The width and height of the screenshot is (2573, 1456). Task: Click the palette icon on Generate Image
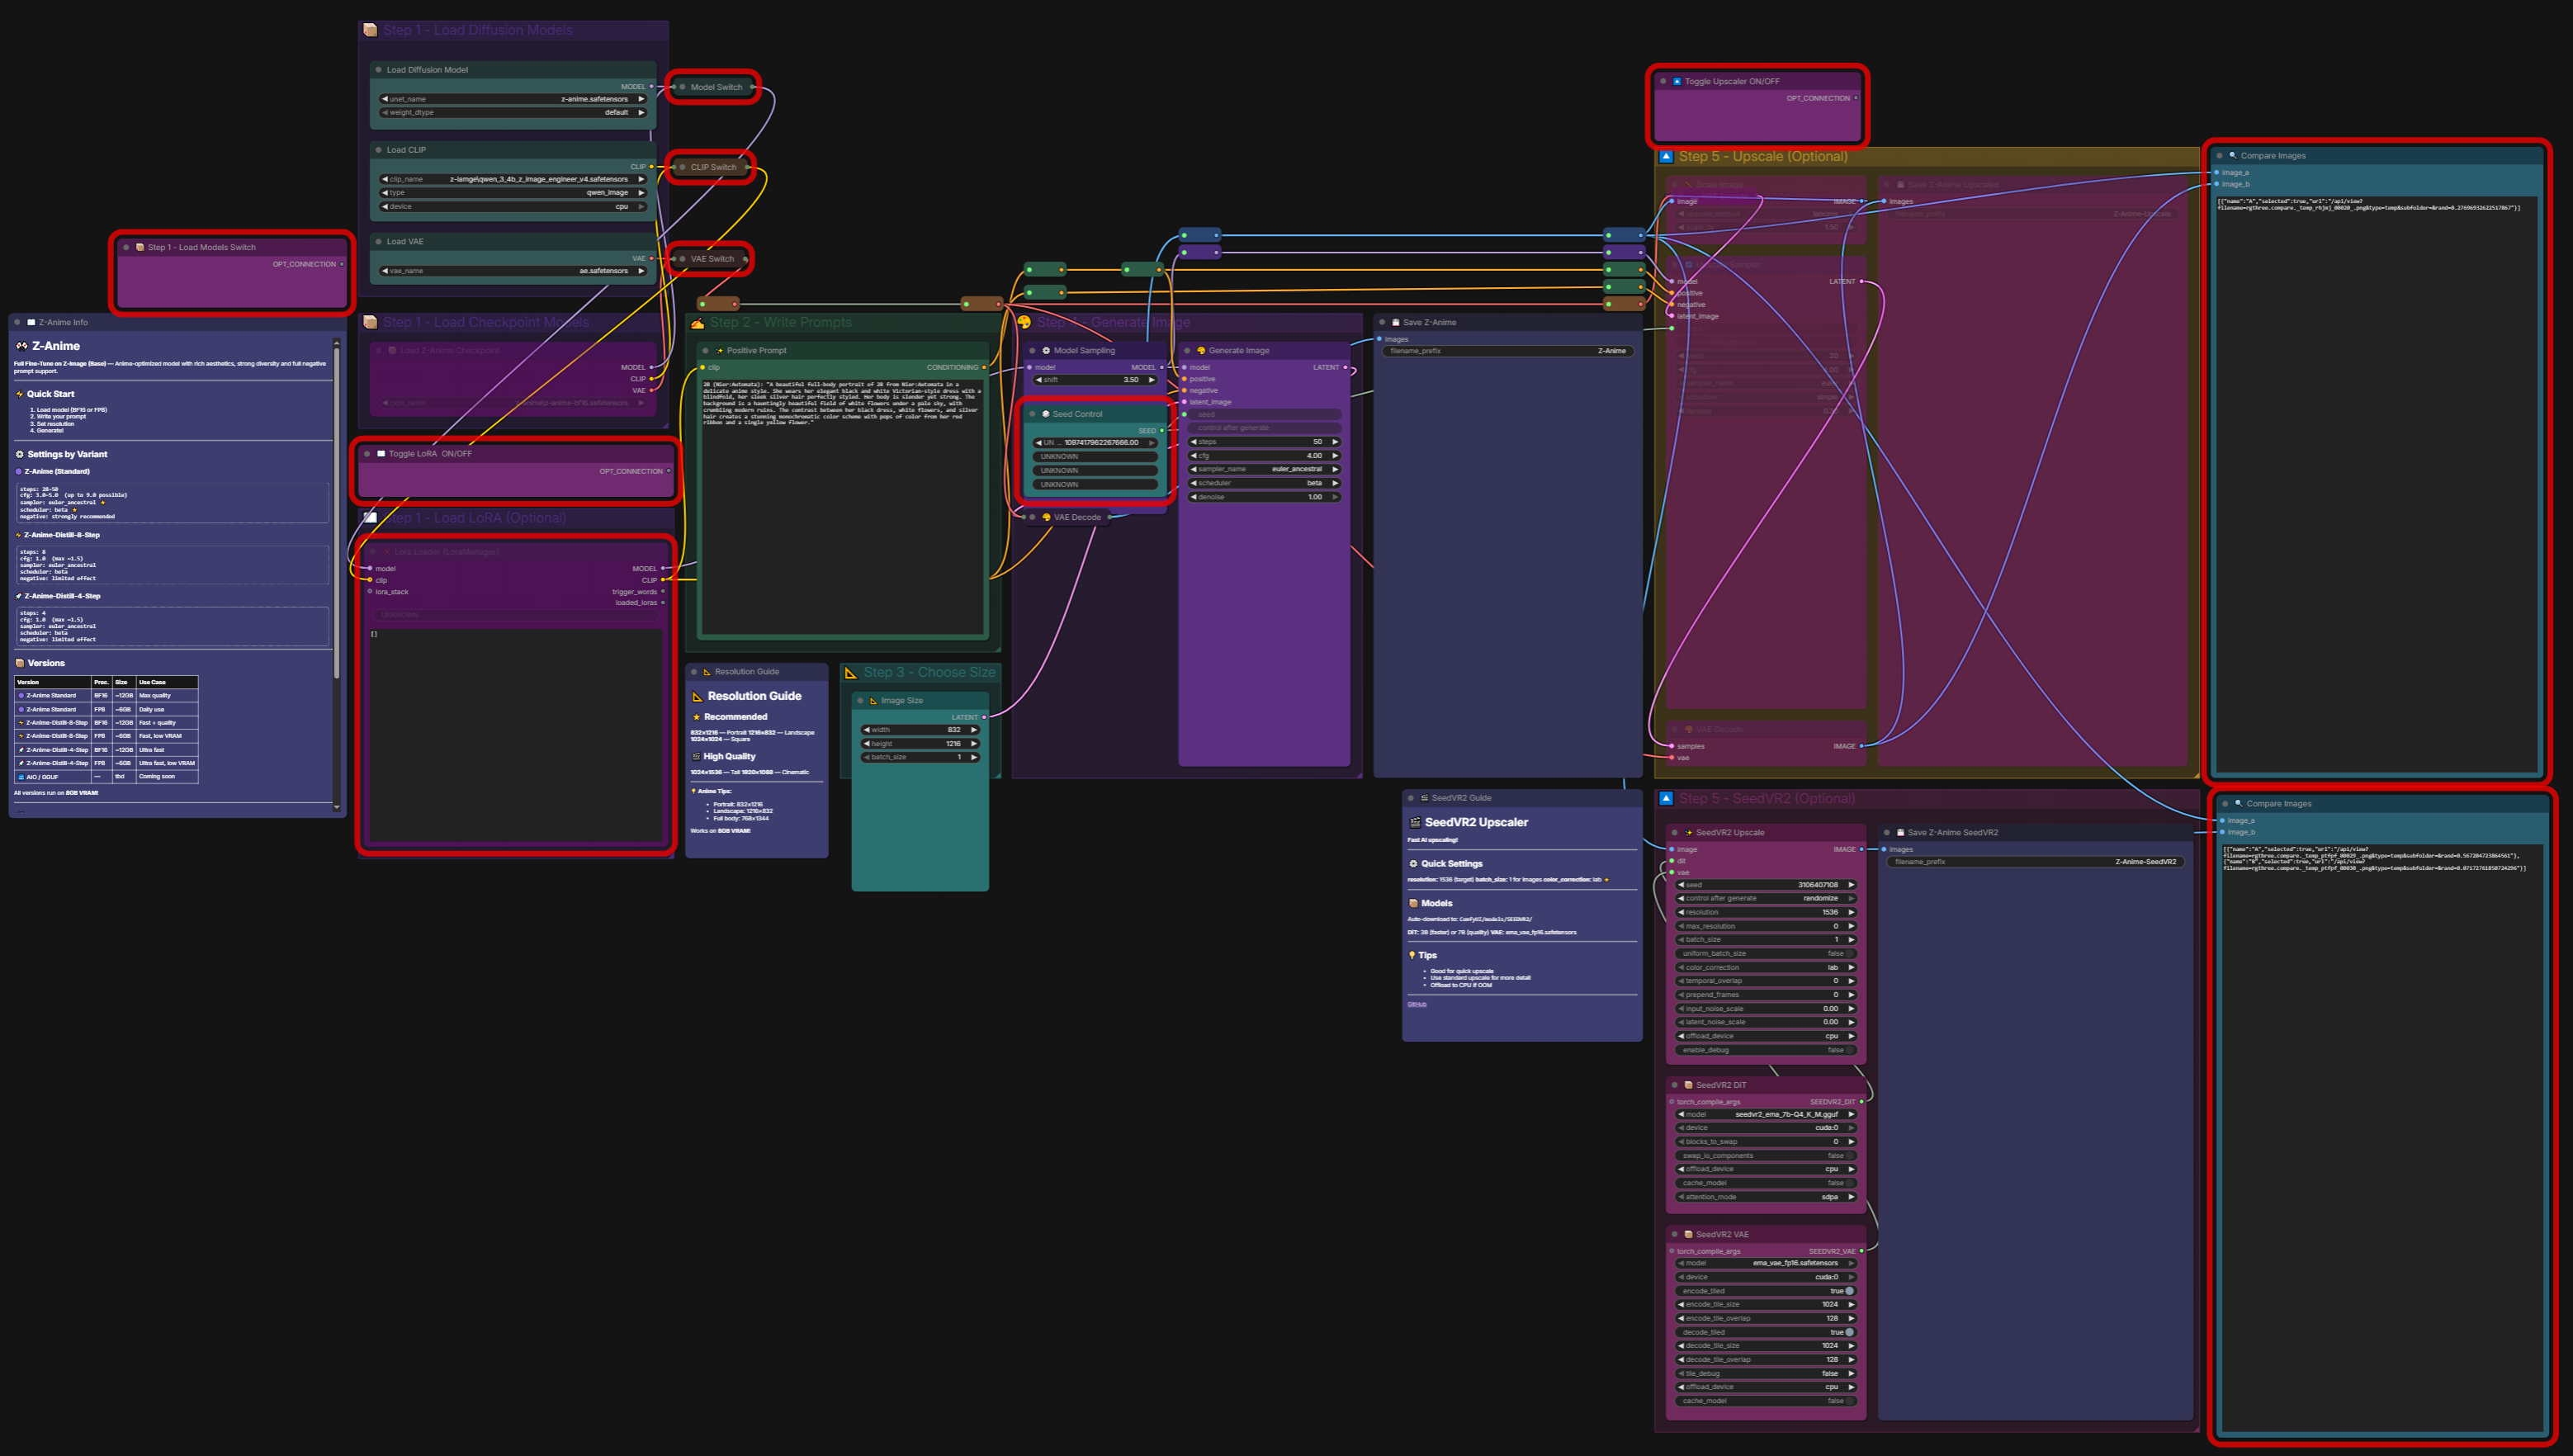coord(1200,351)
